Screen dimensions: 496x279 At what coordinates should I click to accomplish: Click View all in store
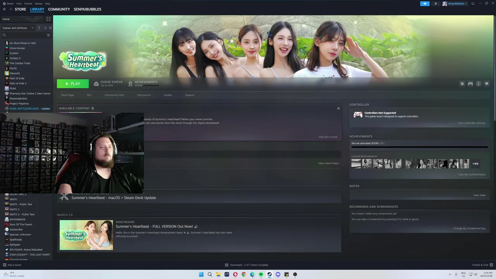coord(328,137)
